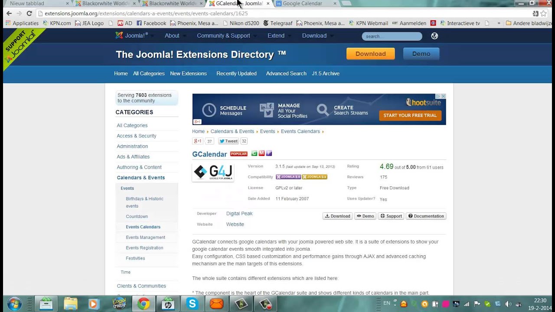Open the Windows Start menu

pyautogui.click(x=14, y=304)
